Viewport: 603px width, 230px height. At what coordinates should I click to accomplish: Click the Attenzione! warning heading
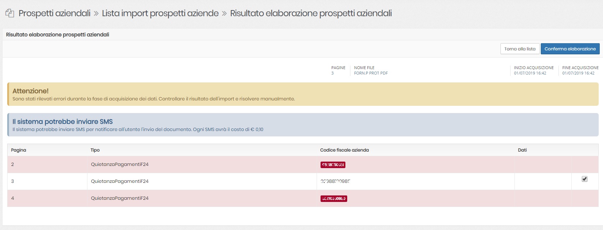click(x=31, y=91)
